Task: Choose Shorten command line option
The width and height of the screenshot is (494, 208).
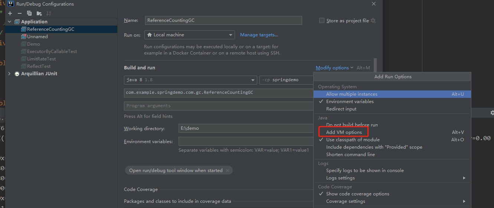Action: [x=392, y=155]
